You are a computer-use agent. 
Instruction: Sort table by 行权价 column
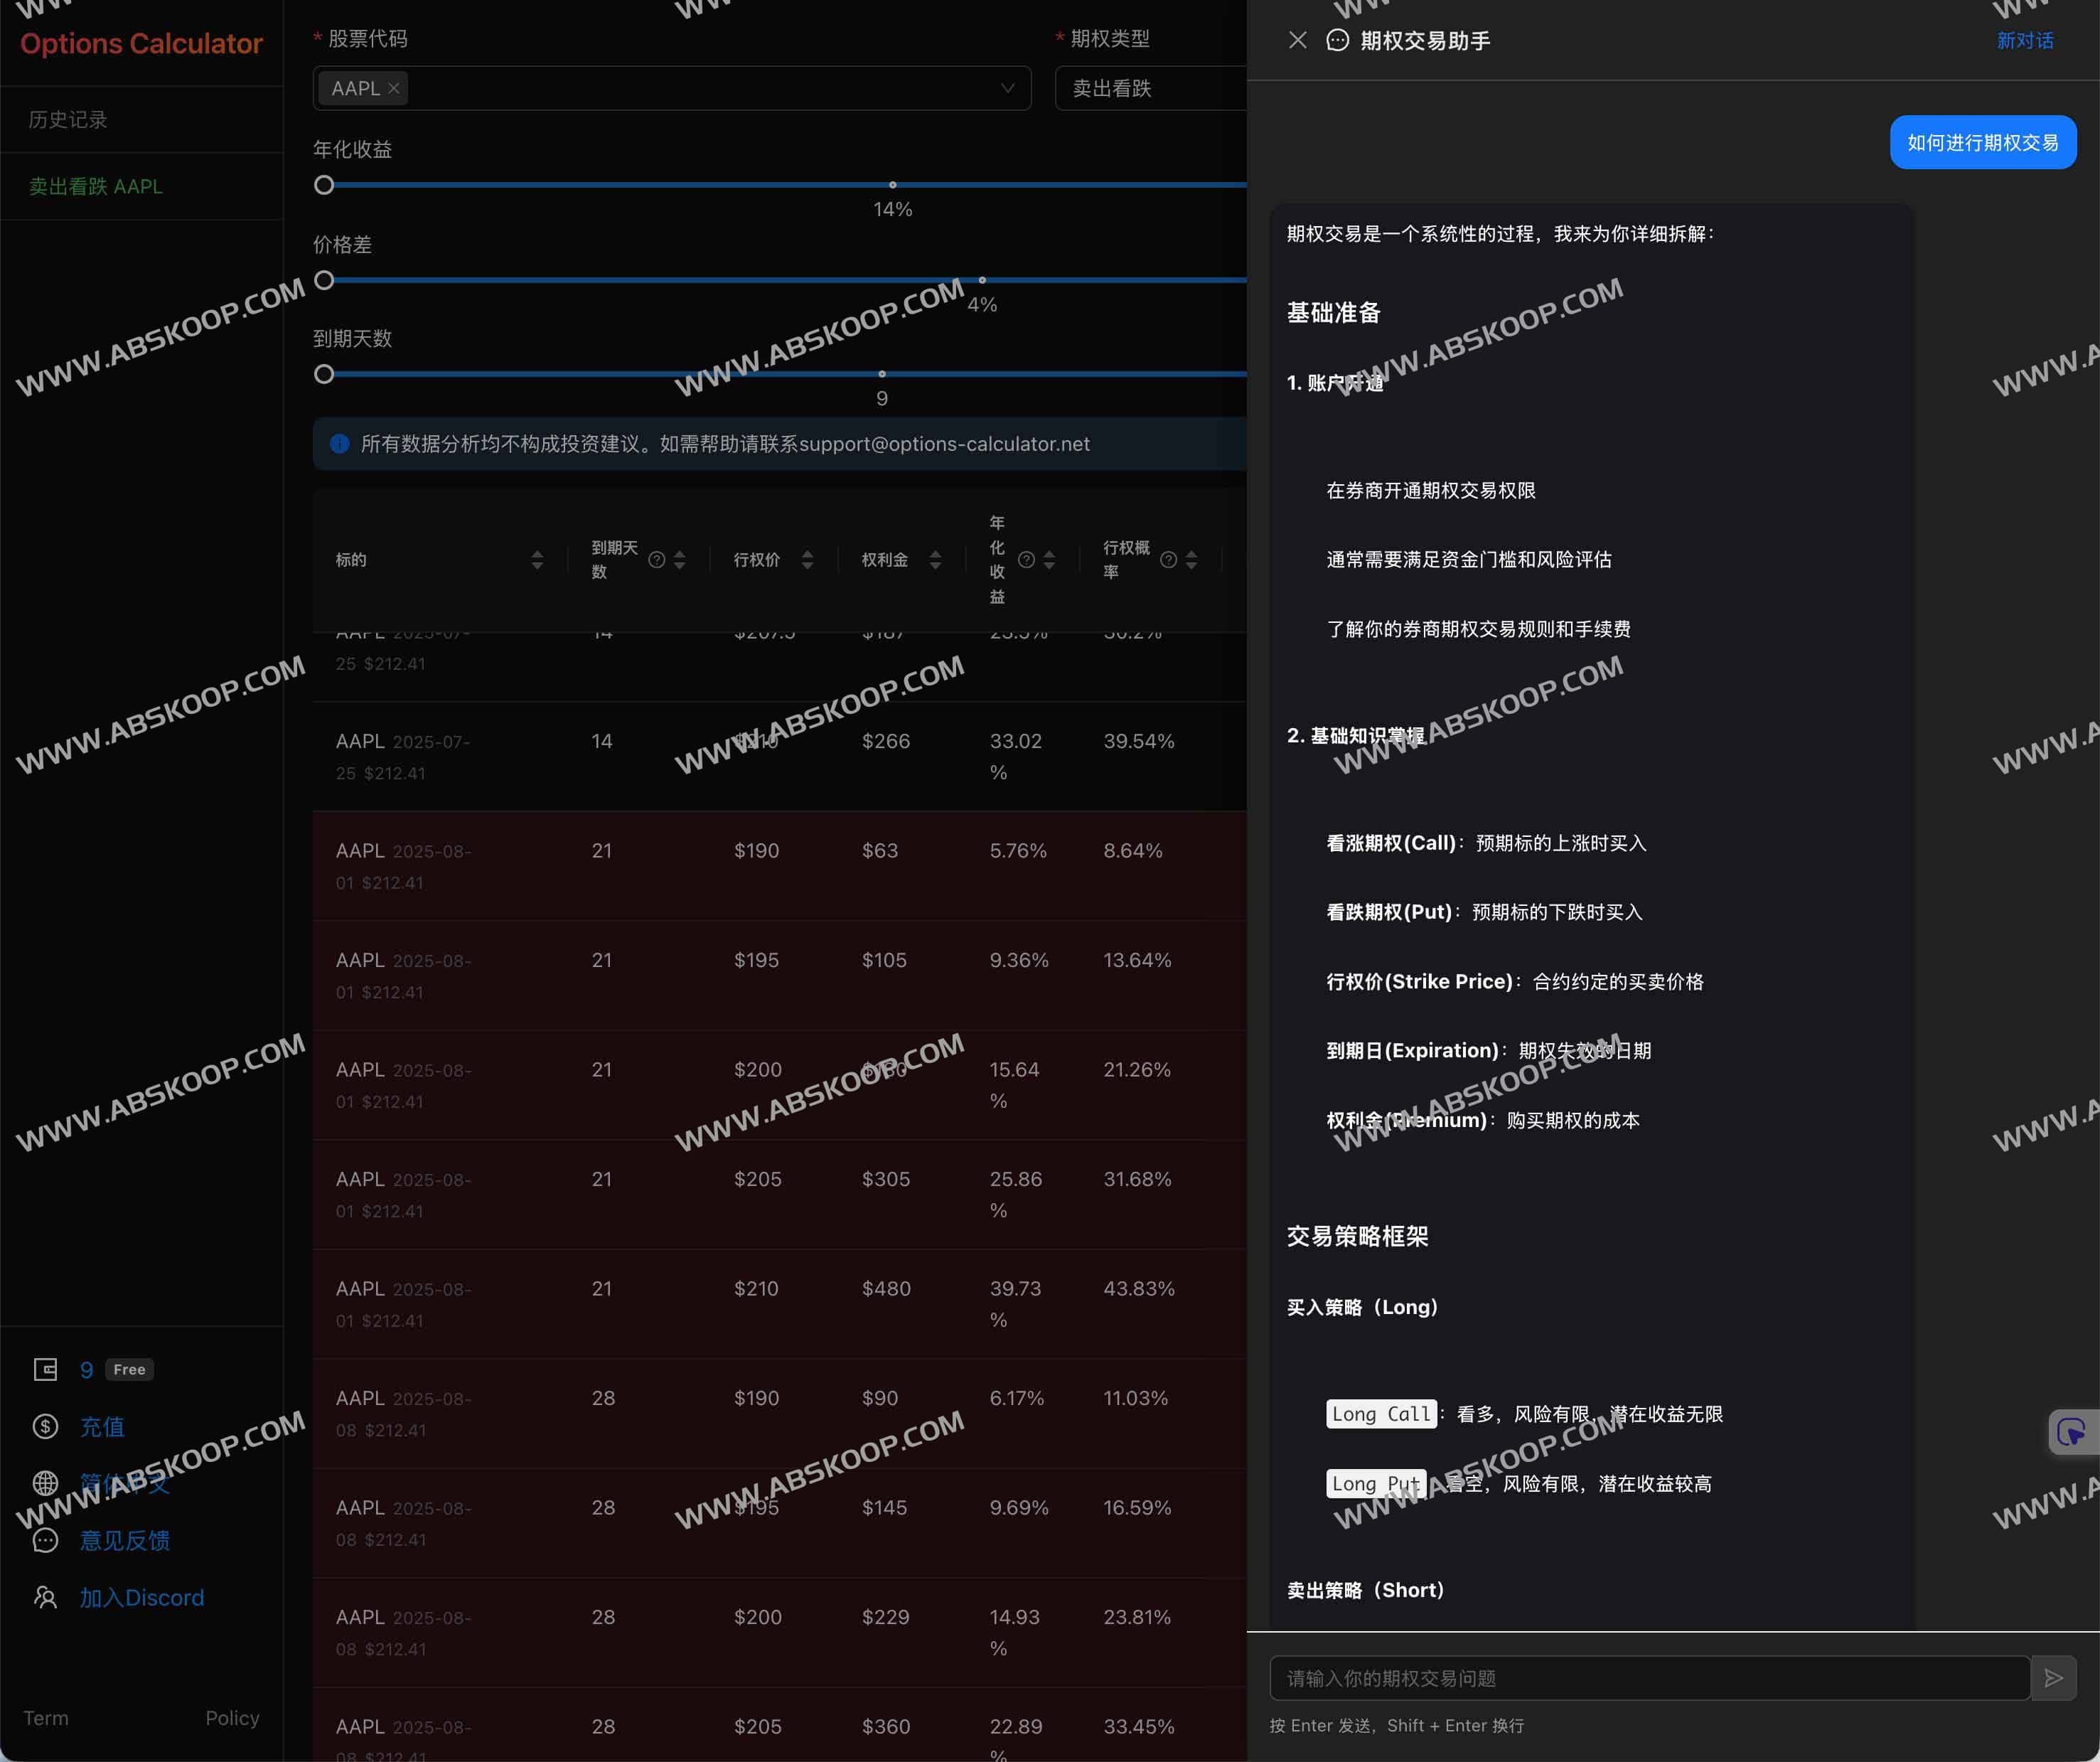pyautogui.click(x=807, y=560)
